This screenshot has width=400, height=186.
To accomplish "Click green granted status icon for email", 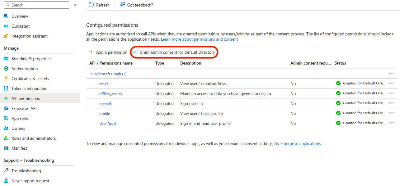I will pos(338,83).
